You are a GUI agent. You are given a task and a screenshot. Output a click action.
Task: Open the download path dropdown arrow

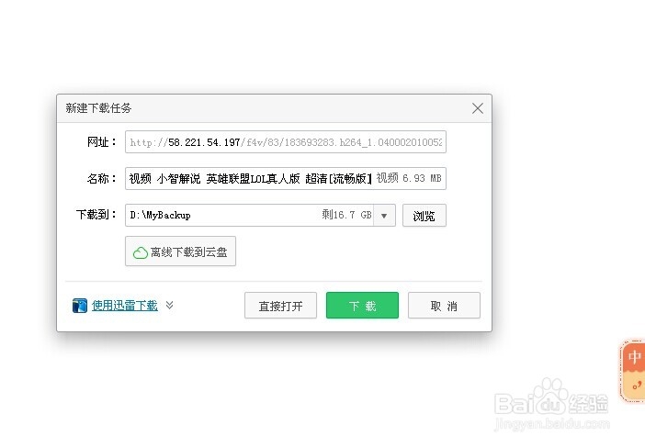384,216
